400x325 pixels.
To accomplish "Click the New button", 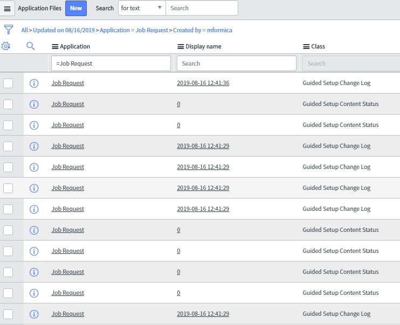I will coord(76,8).
